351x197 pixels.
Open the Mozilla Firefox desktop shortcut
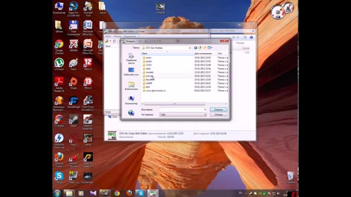pyautogui.click(x=59, y=160)
